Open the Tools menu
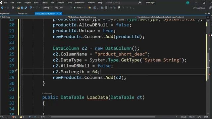Screen dimensions: 212x119 coord(70,3)
